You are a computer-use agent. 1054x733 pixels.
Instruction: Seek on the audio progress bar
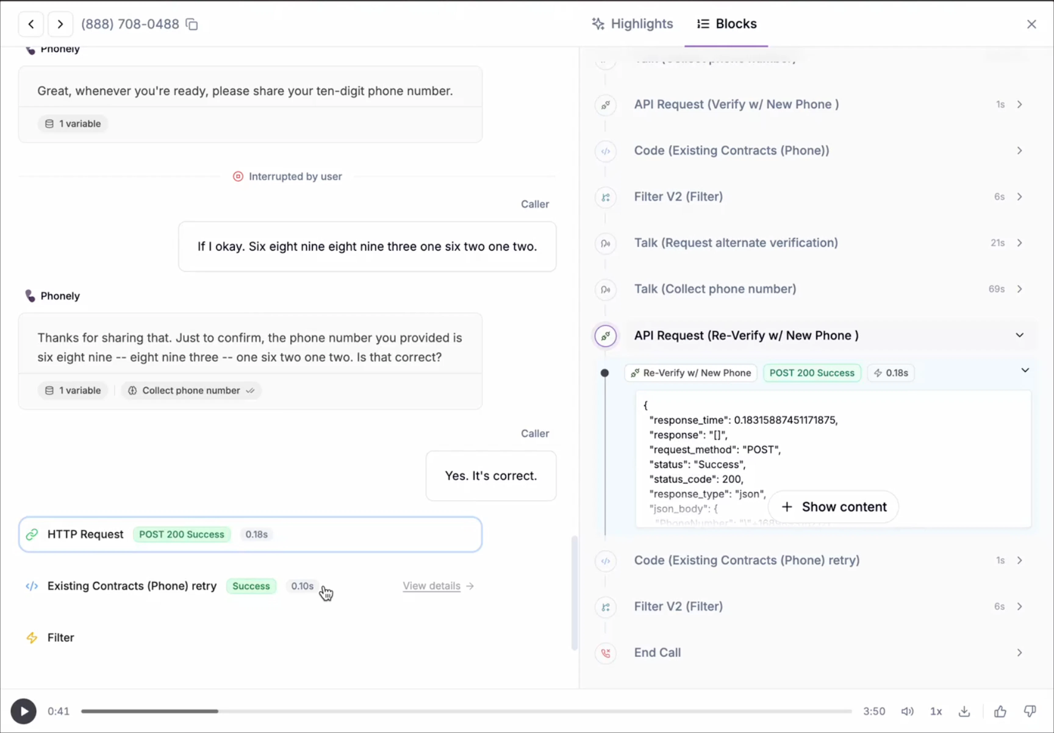[x=466, y=711]
